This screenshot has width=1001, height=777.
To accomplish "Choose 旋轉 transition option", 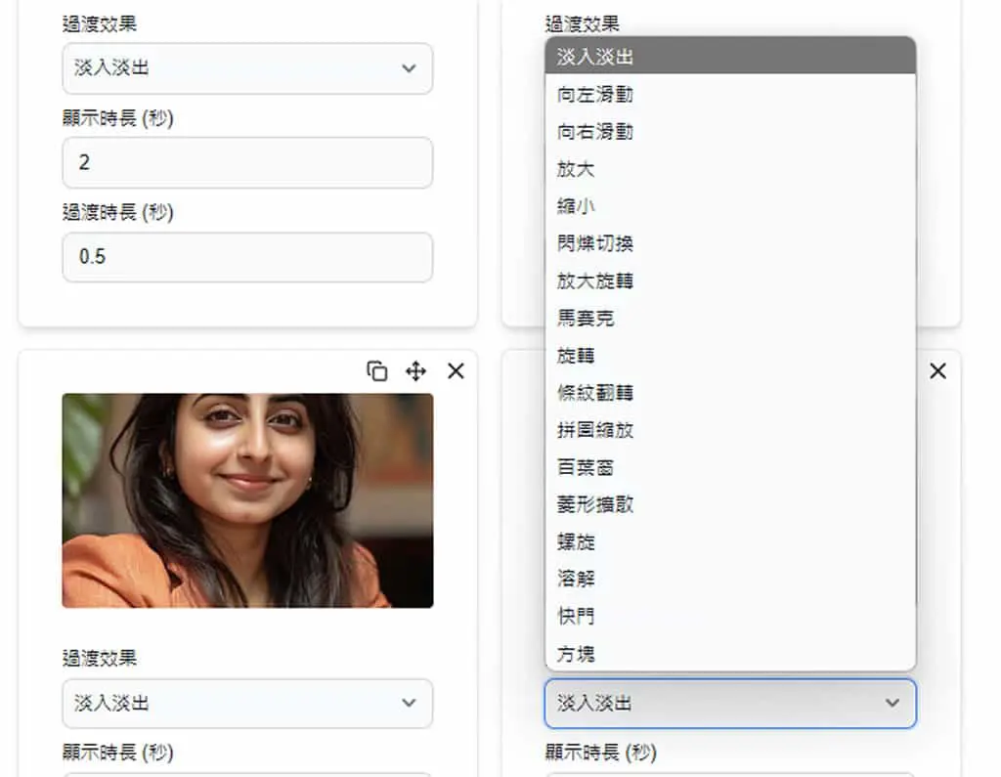I will tap(730, 355).
